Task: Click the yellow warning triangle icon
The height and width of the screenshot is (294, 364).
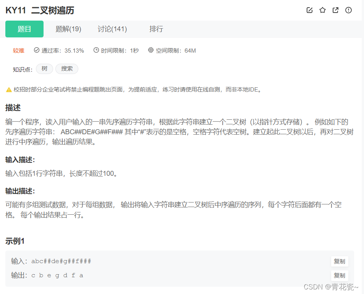Action: click(x=9, y=90)
